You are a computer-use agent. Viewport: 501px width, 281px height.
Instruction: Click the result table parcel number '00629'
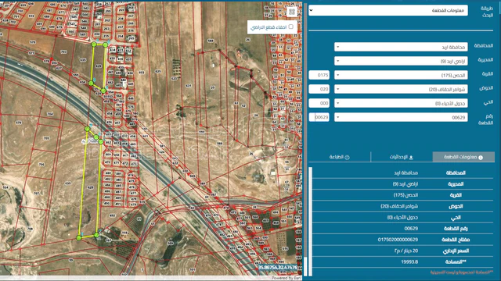click(x=411, y=229)
